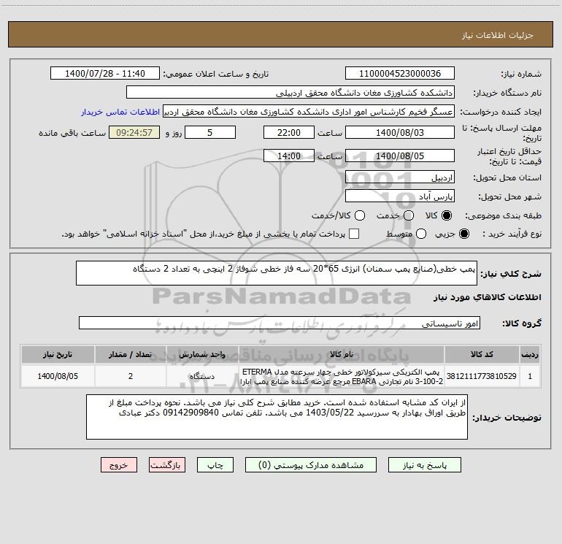Screen dimensions: 562x544
Task: Click the دستگاه unit cell
Action: coord(202,376)
